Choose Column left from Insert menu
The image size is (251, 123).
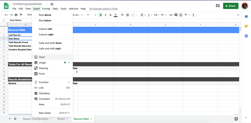52,29
